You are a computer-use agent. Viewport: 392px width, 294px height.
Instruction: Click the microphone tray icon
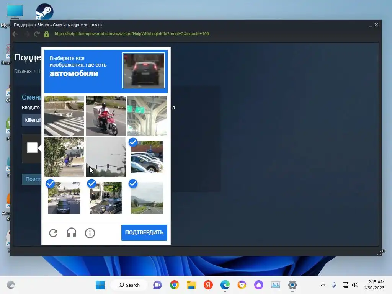(334, 285)
